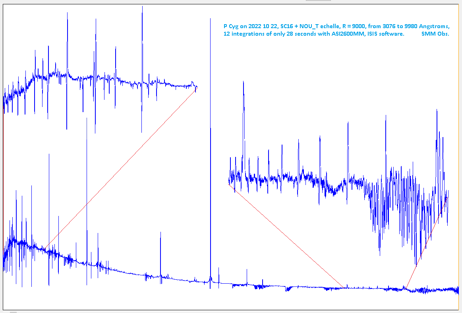
Task: Click the horizontal scrollbar thumb at bottom left
Action: [13, 312]
